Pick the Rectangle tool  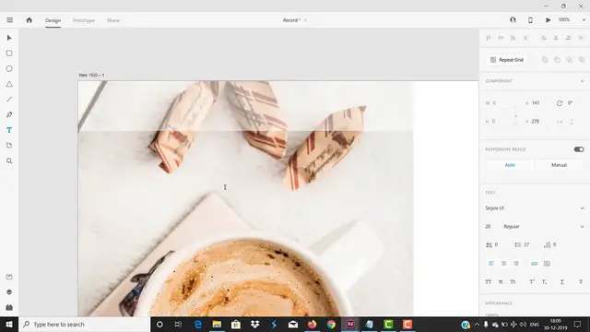click(x=9, y=53)
